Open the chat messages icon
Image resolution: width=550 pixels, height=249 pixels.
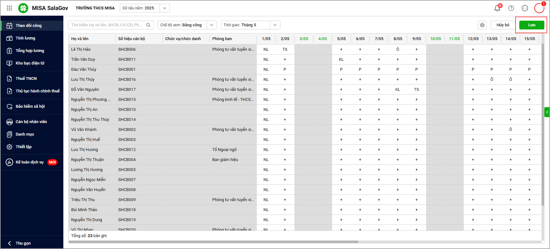tap(525, 8)
